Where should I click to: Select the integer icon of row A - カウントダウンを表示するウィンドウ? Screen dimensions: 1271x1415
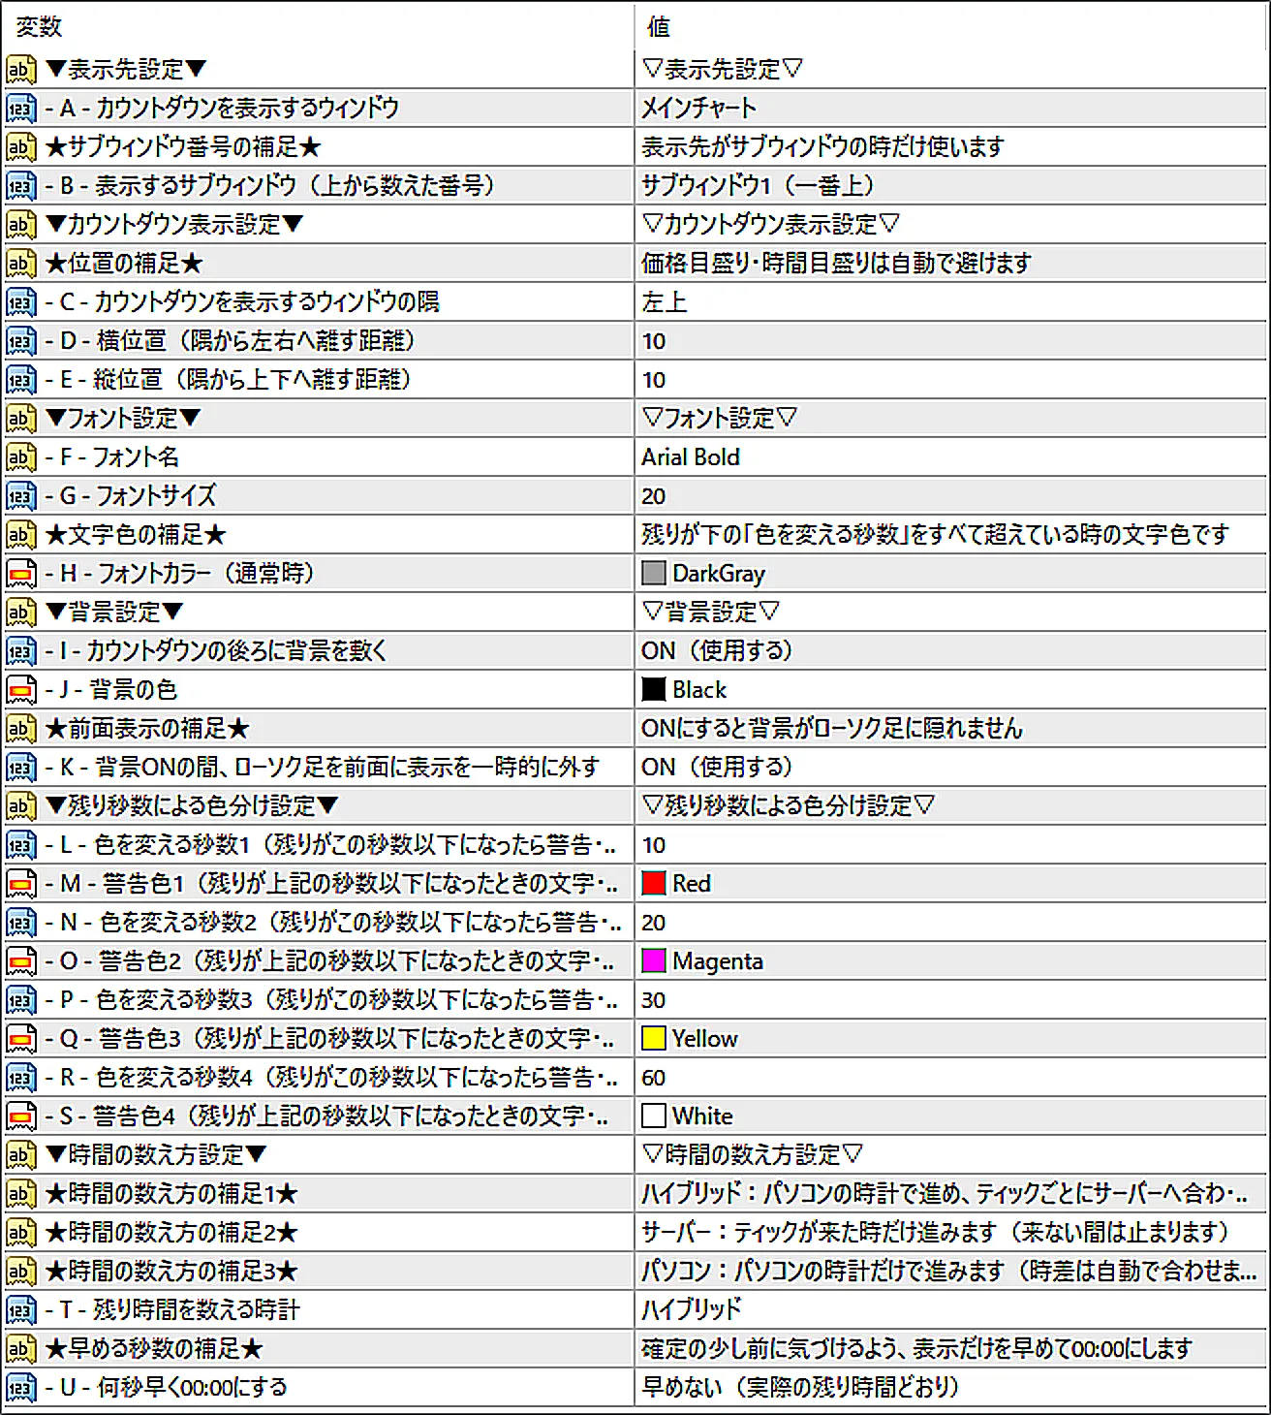click(x=21, y=109)
